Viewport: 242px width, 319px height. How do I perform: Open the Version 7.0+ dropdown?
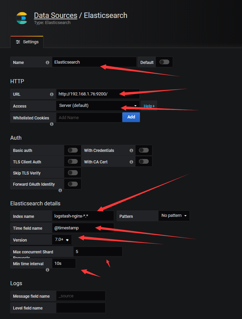pos(62,240)
